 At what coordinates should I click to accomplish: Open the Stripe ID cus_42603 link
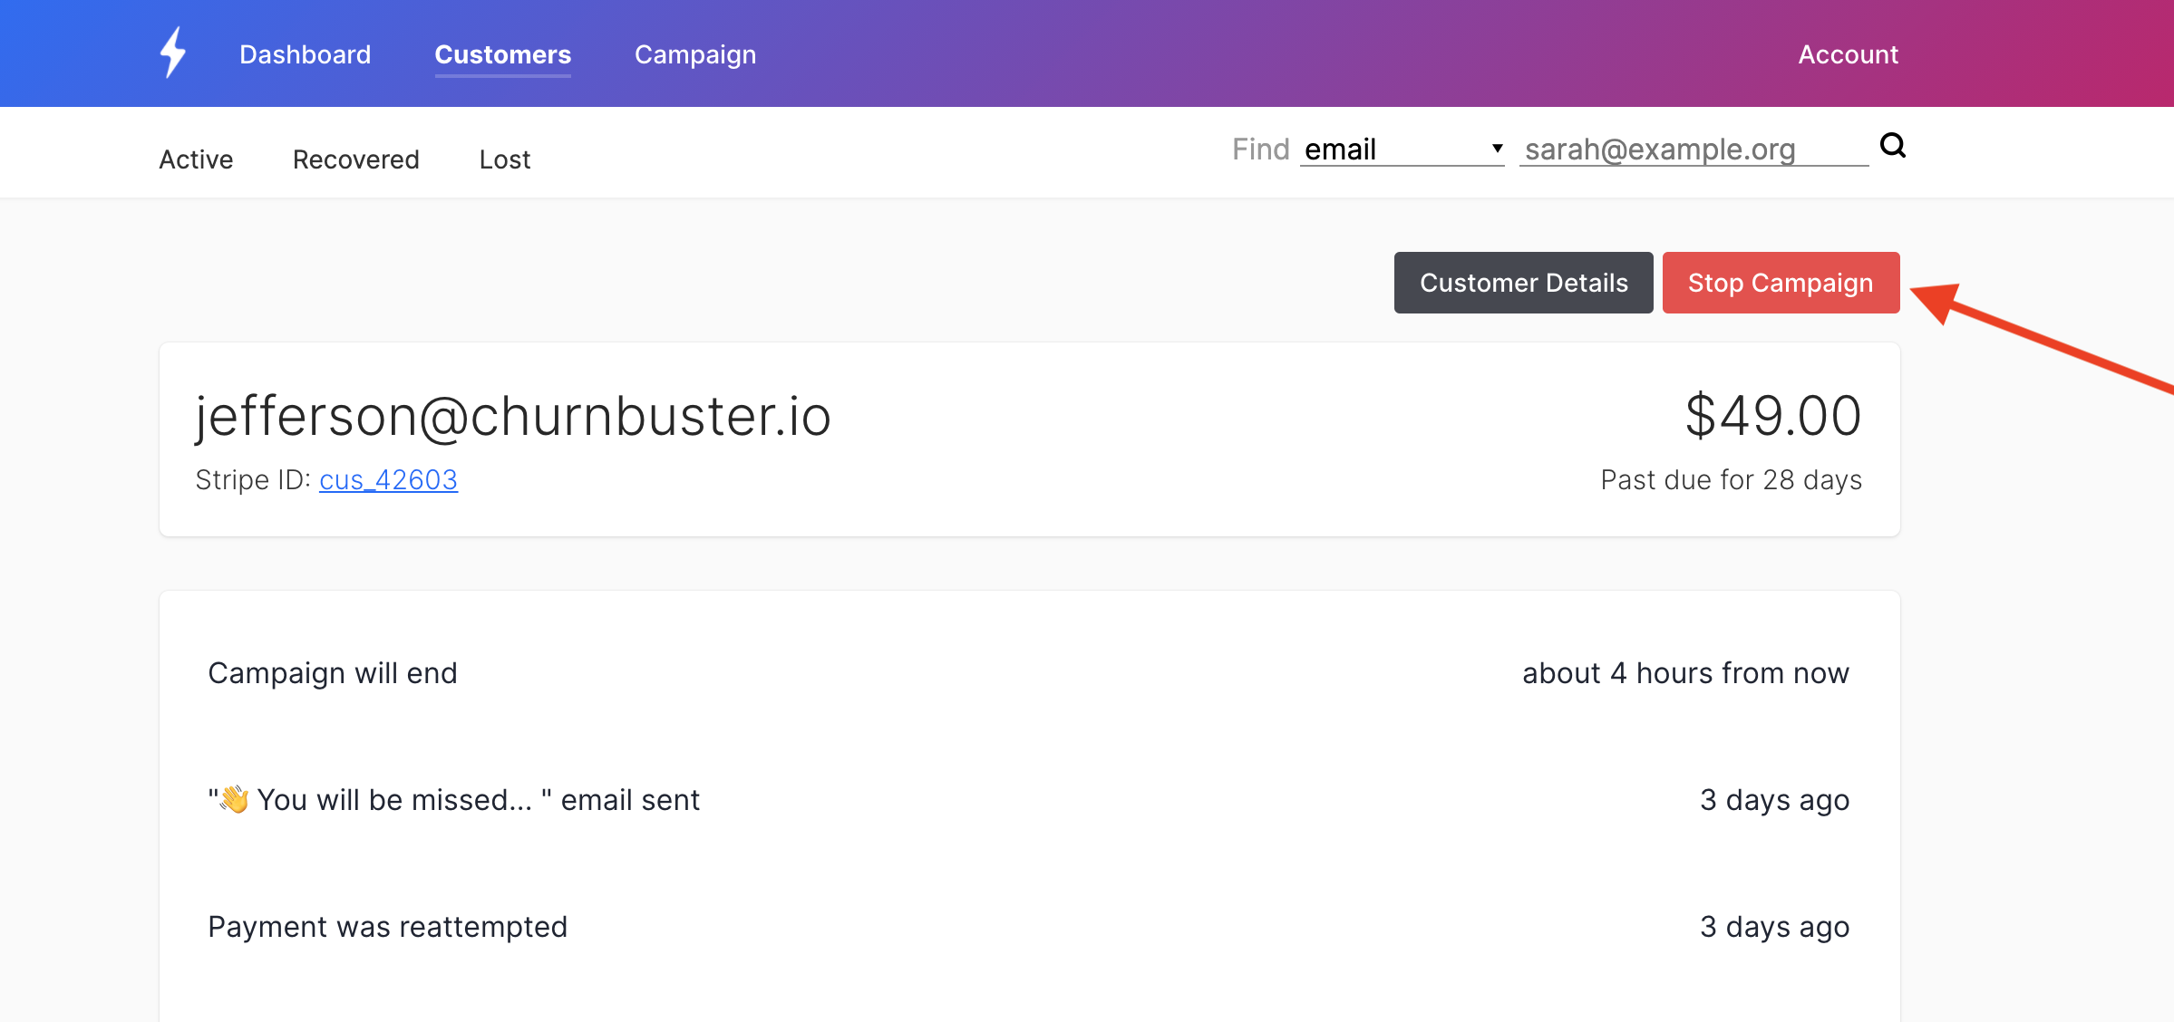pos(388,479)
